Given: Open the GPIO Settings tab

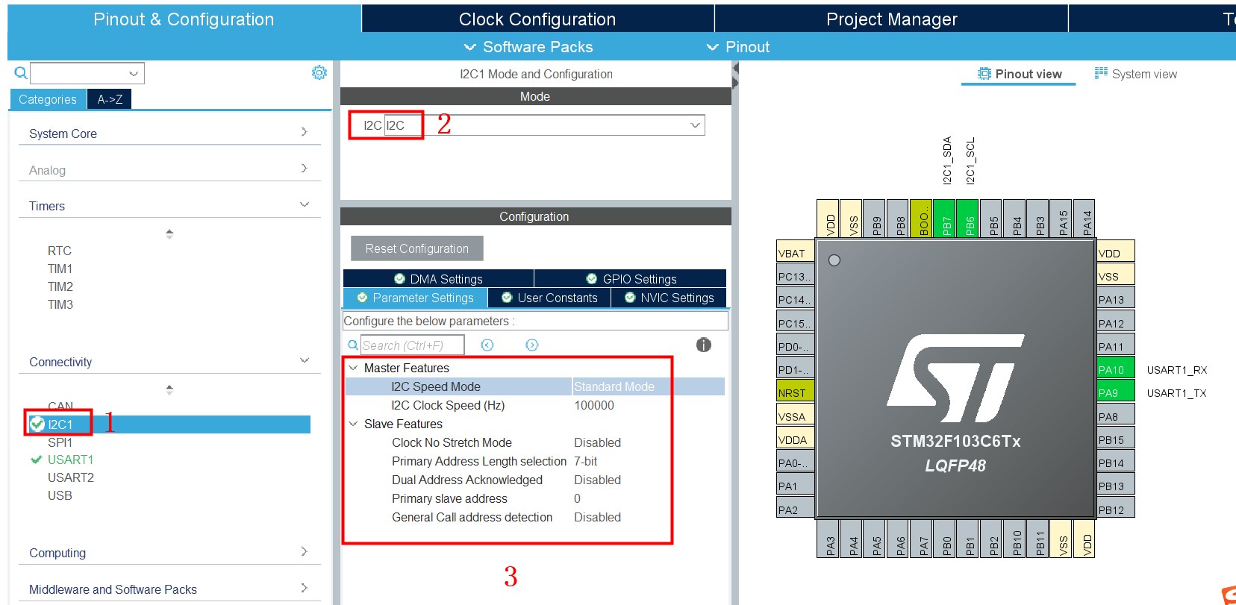Looking at the screenshot, I should [631, 278].
